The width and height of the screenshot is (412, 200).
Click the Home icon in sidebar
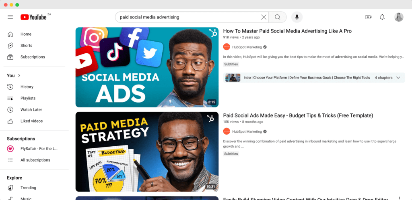(10, 34)
